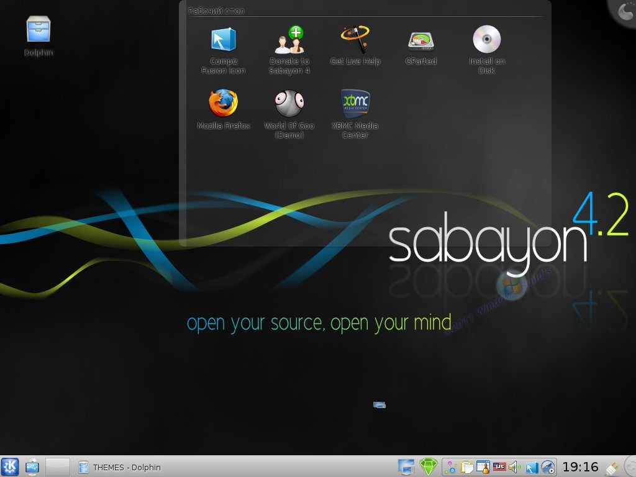Viewport: 636px width, 477px height.
Task: Open the device notifier in the panel
Action: pos(32,467)
